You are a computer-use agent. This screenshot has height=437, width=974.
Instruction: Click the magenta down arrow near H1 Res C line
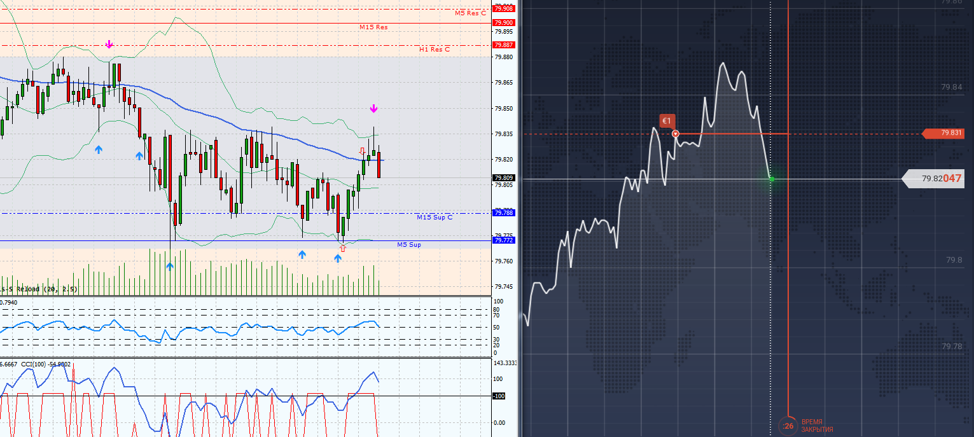[109, 44]
